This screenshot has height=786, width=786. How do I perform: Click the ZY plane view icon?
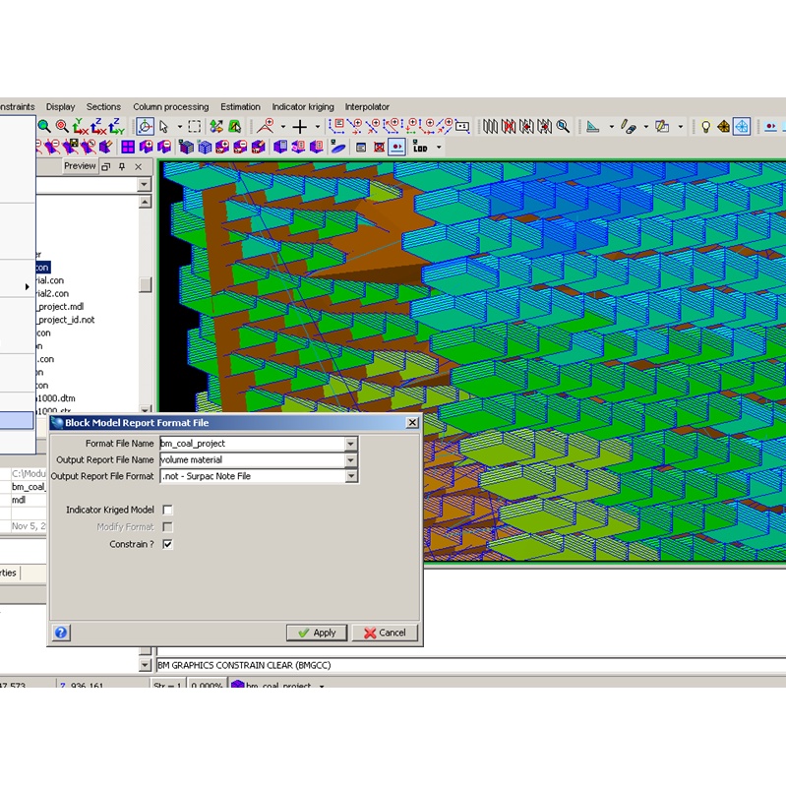coord(117,127)
